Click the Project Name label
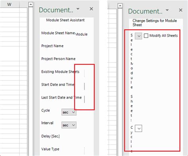Viewport: 188px width, 156px height. click(x=52, y=46)
